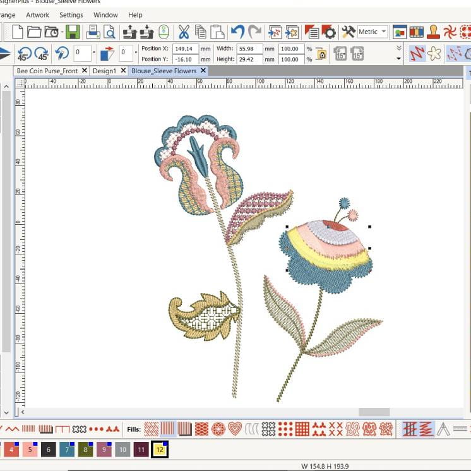The image size is (471, 471).
Task: Click the Save (green floppy disk) icon
Action: tap(73, 32)
